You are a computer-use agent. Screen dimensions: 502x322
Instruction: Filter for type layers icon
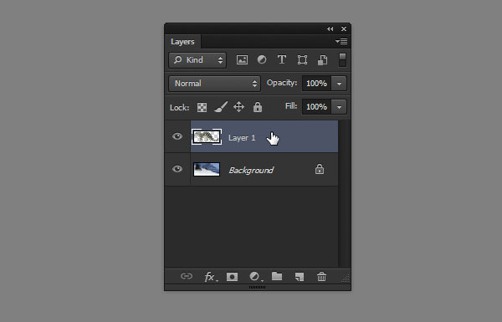(x=282, y=60)
